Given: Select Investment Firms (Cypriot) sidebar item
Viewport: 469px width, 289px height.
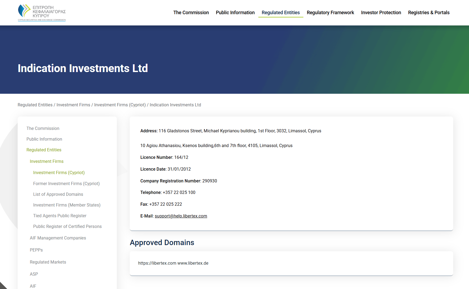Looking at the screenshot, I should [59, 173].
